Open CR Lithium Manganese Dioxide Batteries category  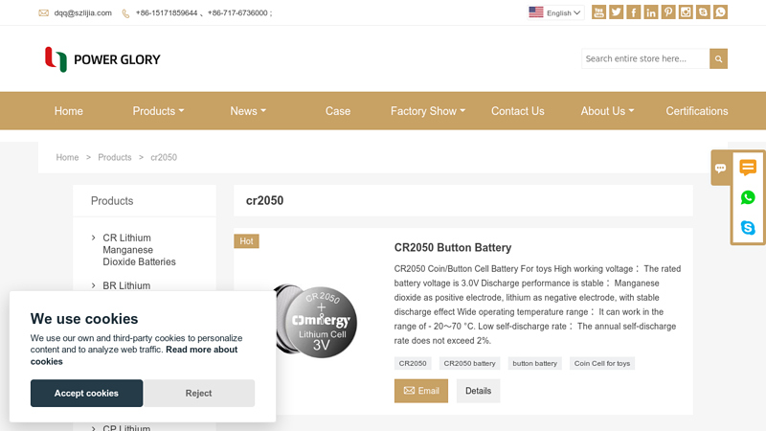[x=139, y=250]
